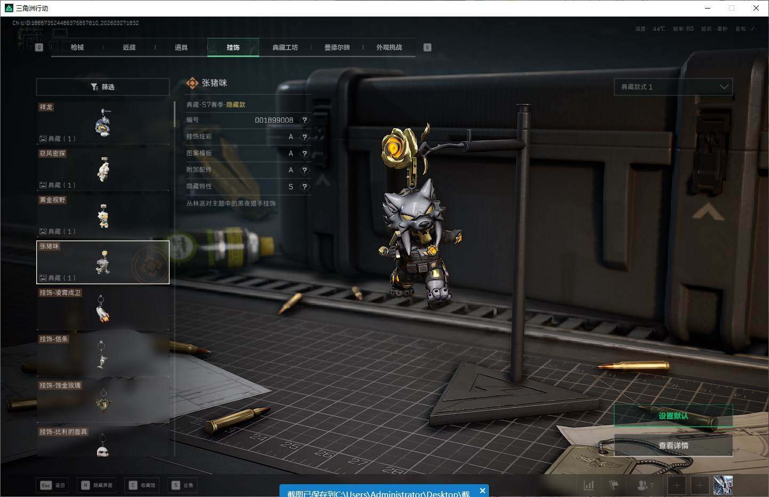Click the first plus squad slot
Viewport: 769px width, 497px height.
[x=677, y=485]
